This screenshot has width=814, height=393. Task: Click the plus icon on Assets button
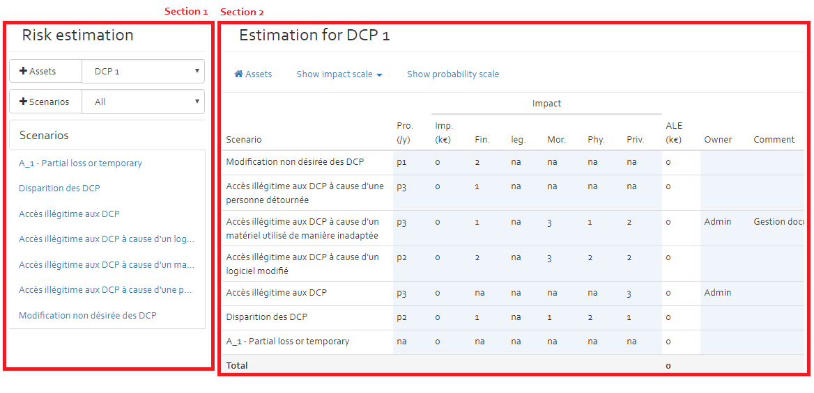[23, 72]
